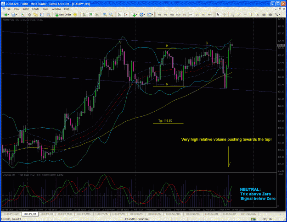287x222 pixels.
Task: Click the connection status bars icon
Action: point(253,219)
